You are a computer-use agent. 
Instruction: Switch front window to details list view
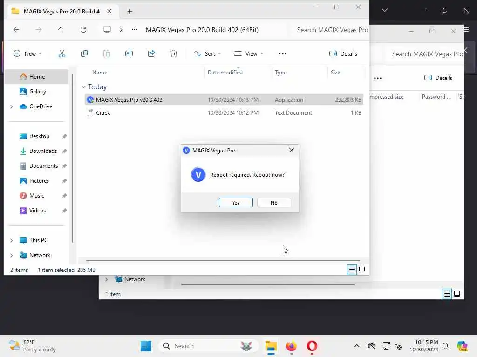click(352, 270)
